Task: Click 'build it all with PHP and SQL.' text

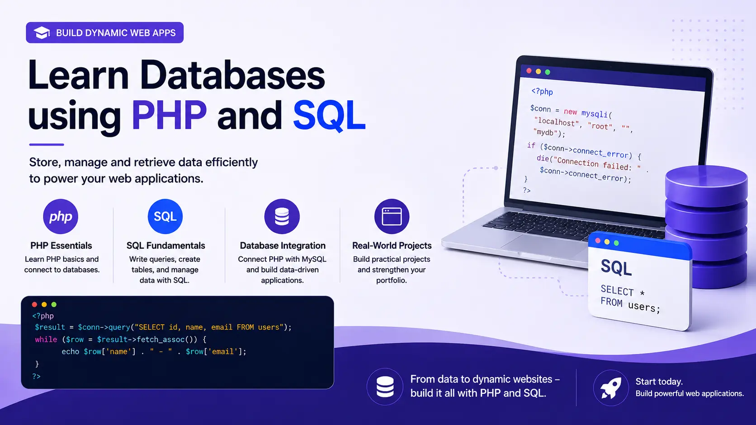Action: [478, 393]
